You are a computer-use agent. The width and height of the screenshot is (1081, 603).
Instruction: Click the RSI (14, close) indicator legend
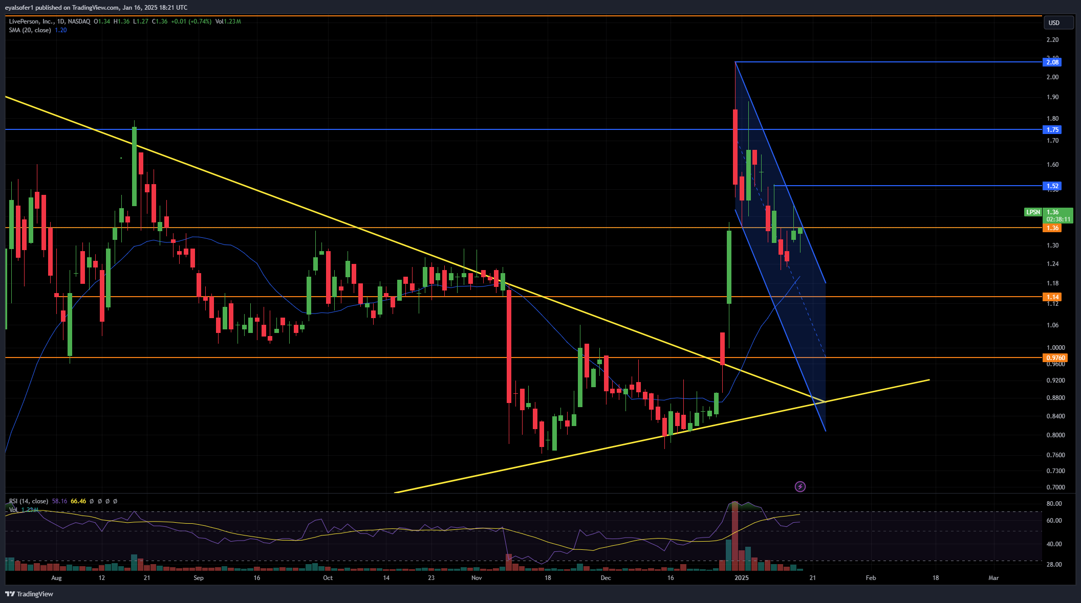29,501
